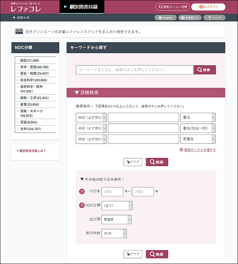The height and width of the screenshot is (264, 238).
Task: Open the 並び順 関連度 sort dropdown
Action: (116, 220)
